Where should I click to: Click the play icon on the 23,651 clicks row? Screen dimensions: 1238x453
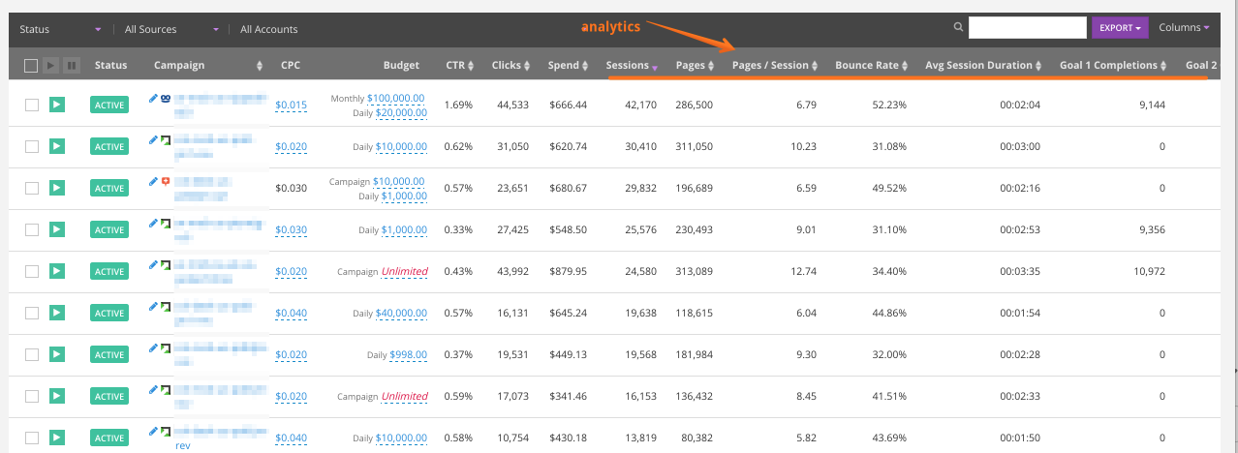click(57, 188)
